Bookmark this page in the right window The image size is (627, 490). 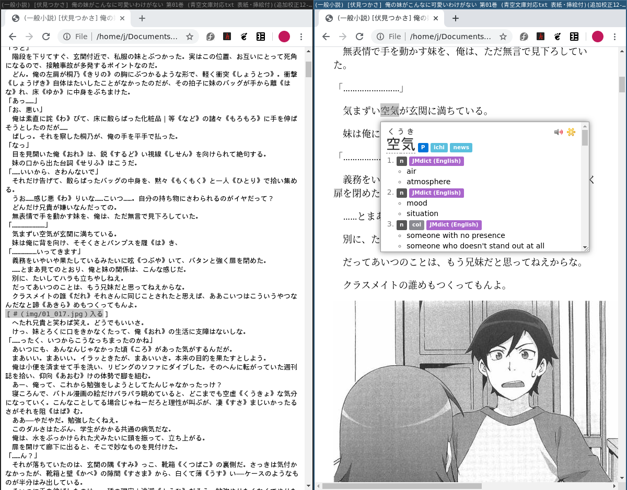tap(503, 37)
